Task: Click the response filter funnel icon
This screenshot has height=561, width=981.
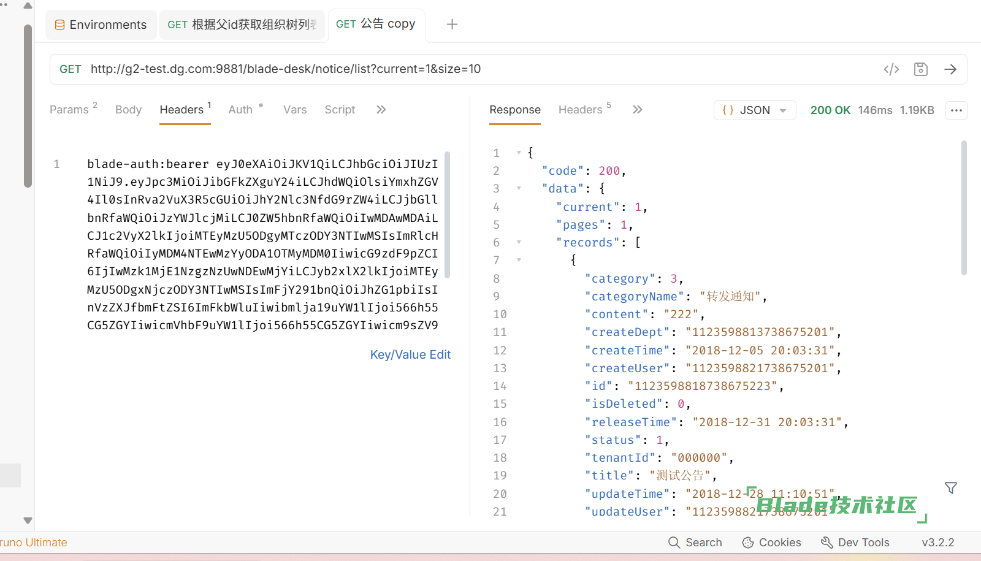Action: click(950, 488)
